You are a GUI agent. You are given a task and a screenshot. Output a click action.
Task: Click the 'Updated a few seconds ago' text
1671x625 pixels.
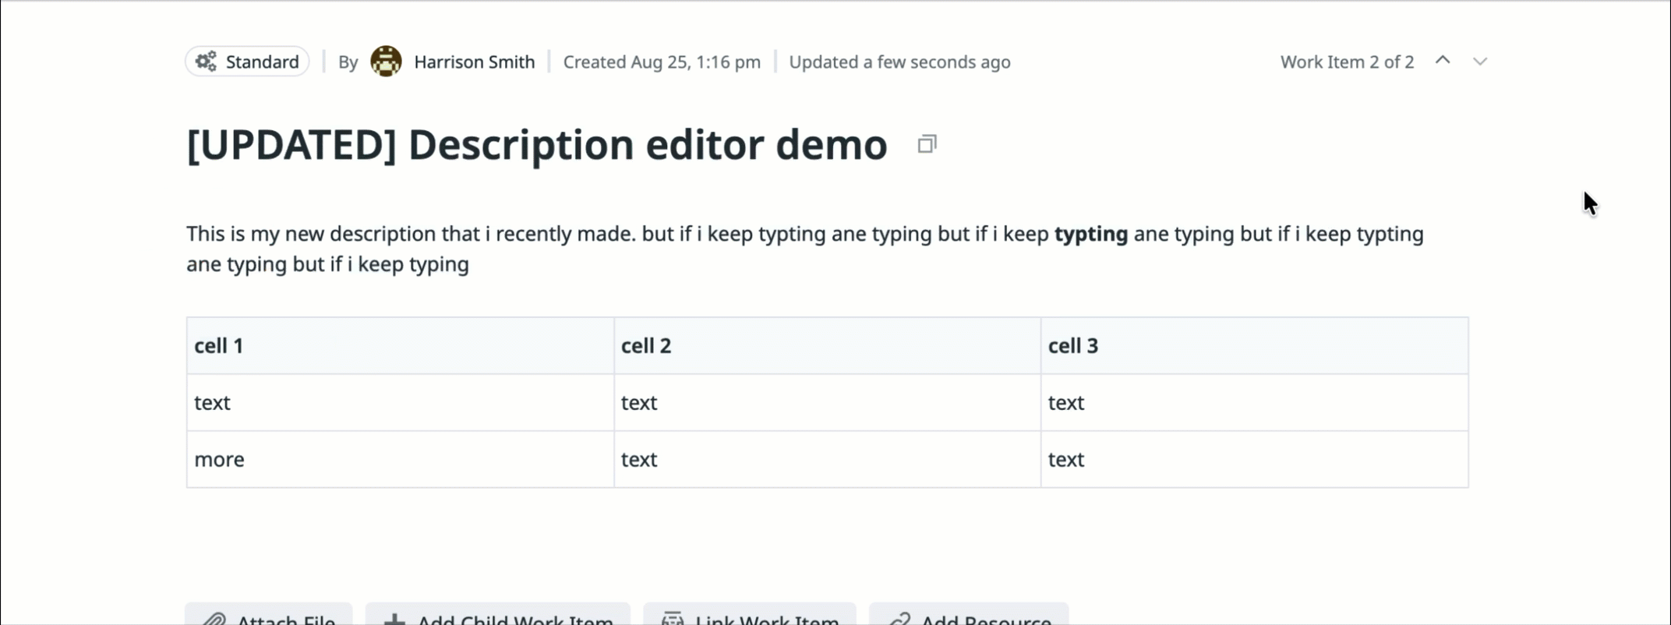click(x=899, y=62)
